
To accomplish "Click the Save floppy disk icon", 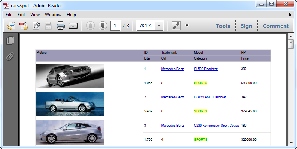I will [48, 26].
